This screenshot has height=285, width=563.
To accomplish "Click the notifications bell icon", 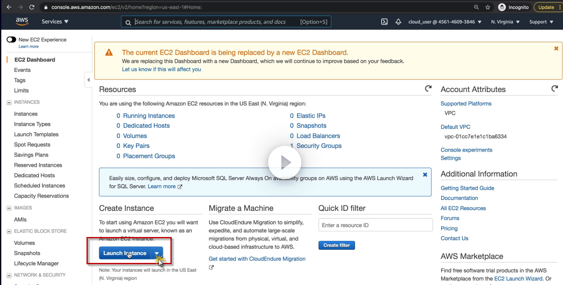I will (398, 22).
